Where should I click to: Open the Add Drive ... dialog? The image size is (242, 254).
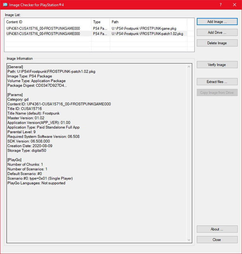point(217,32)
